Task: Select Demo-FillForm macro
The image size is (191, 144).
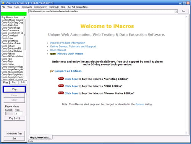Action: tap(8, 54)
